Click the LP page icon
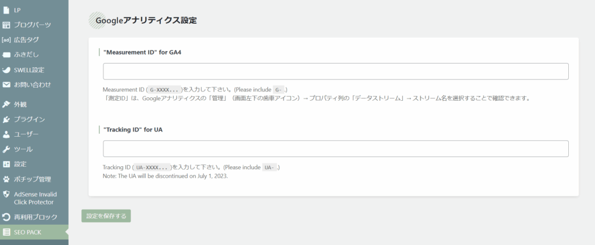Image resolution: width=595 pixels, height=245 pixels. pyautogui.click(x=6, y=10)
